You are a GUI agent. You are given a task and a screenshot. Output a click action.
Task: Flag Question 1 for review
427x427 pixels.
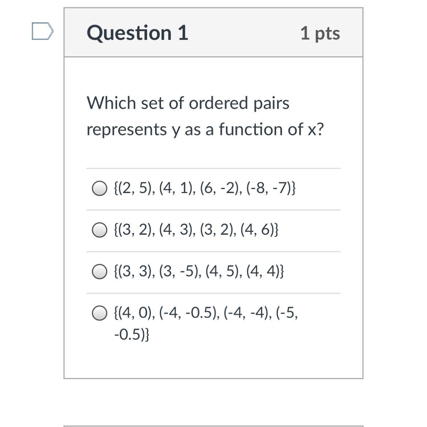tap(42, 31)
